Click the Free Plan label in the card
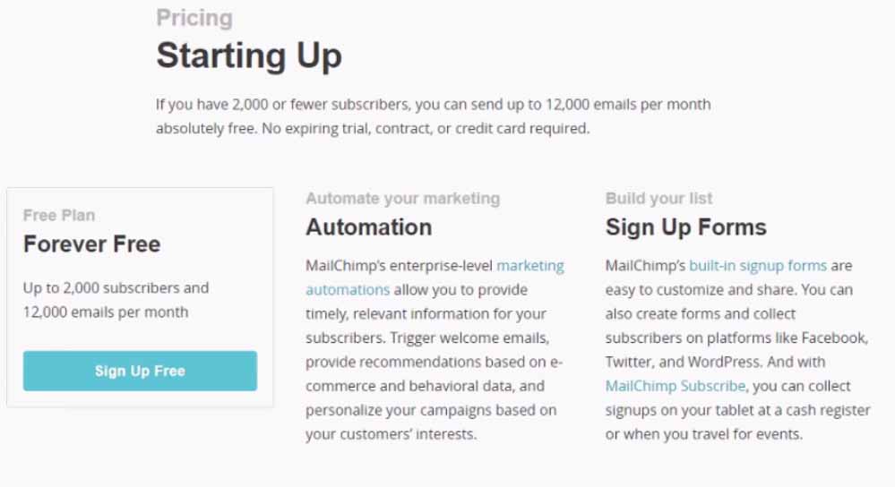Image resolution: width=895 pixels, height=487 pixels. [x=59, y=215]
